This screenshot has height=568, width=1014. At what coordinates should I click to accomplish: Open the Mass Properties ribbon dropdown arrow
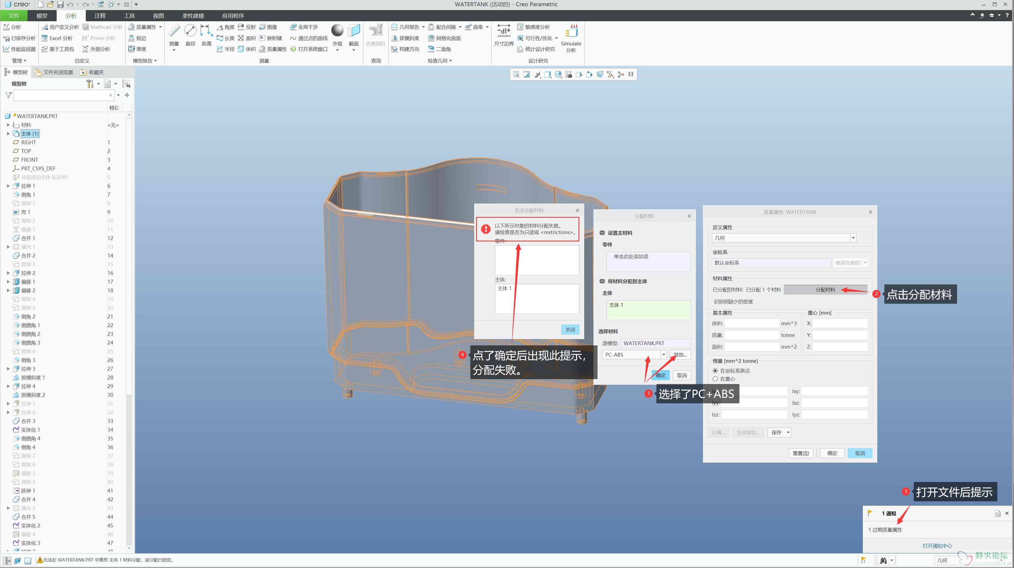[x=160, y=27]
